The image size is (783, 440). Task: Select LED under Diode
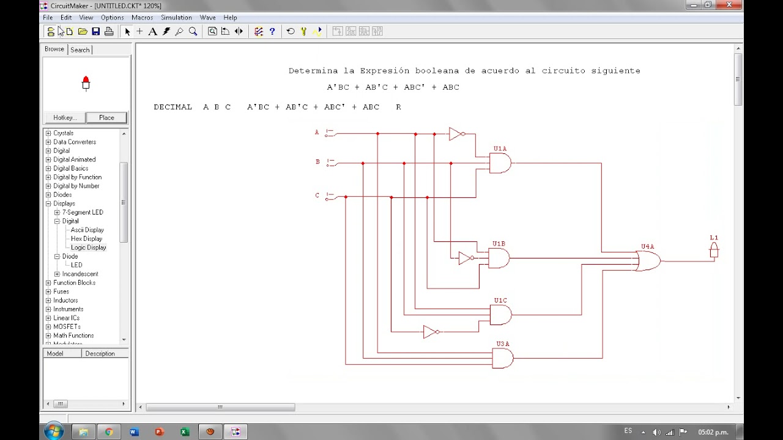[x=76, y=265]
